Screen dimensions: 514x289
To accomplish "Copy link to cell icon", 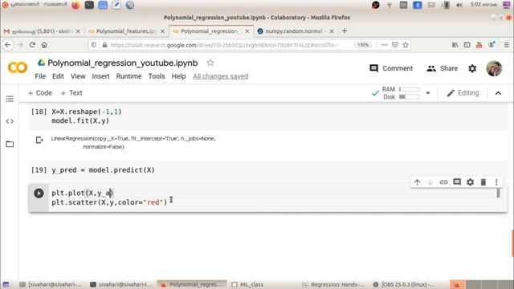I will tap(443, 182).
